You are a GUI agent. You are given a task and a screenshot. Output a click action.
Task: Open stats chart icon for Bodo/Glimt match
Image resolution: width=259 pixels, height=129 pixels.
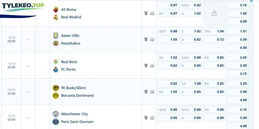[152, 92]
